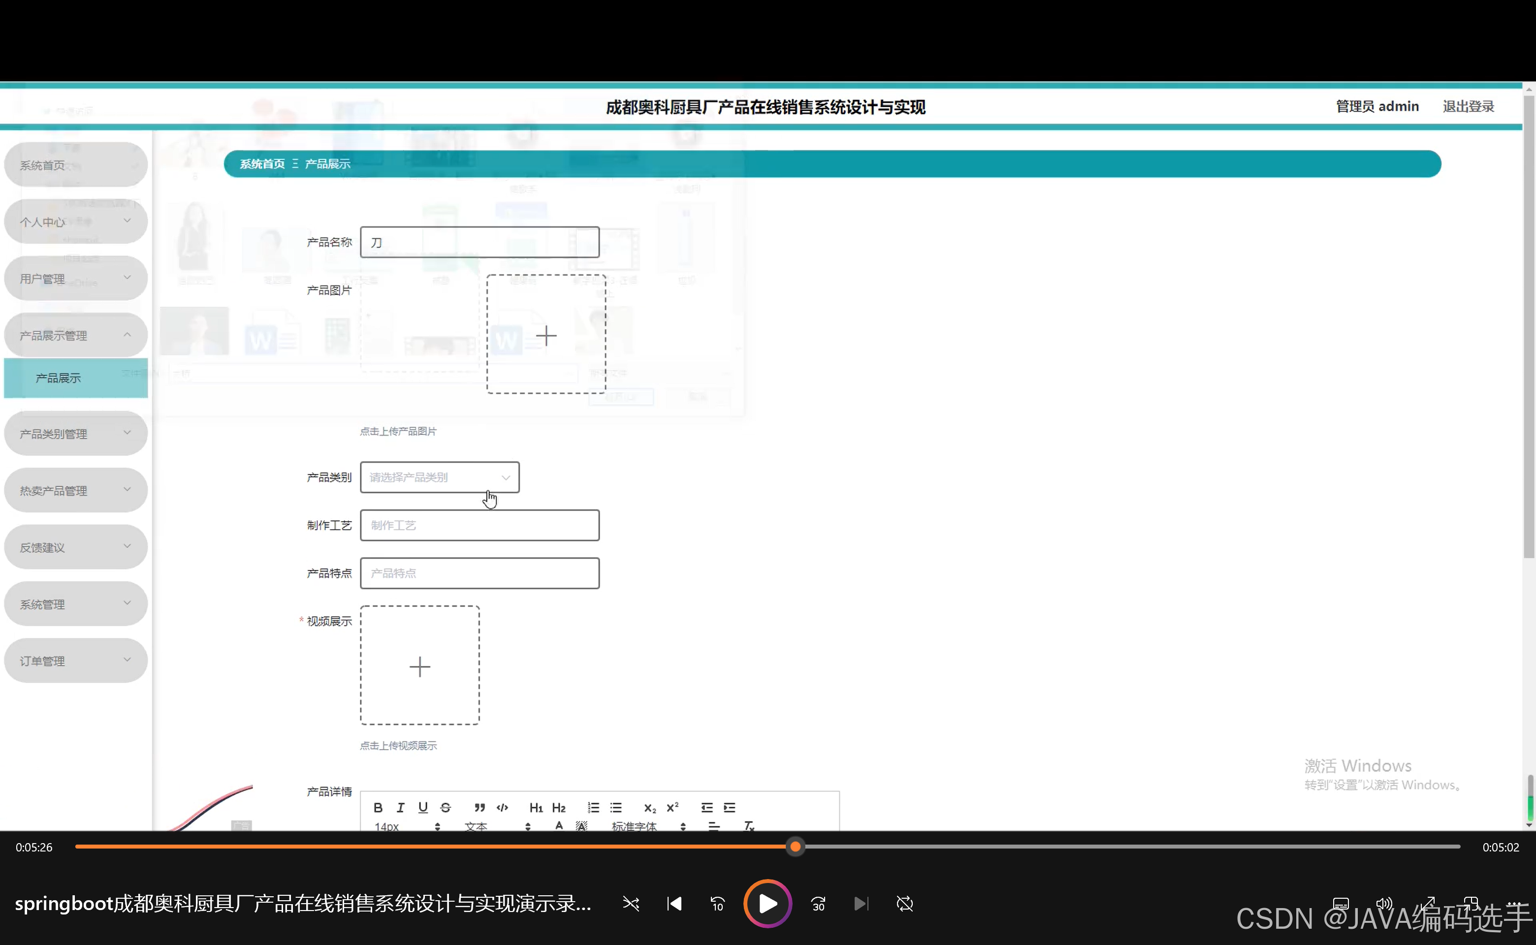Focus the 制作工艺 input field
1536x945 pixels.
(x=480, y=526)
